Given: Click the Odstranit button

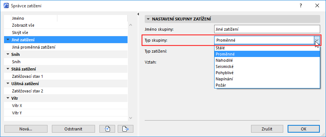Looking at the screenshot, I should pos(73,129).
